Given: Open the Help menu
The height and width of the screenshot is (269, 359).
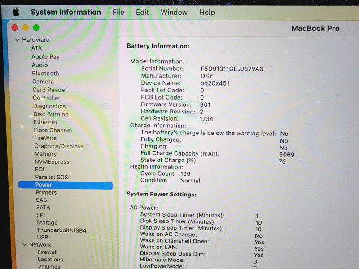Looking at the screenshot, I should (x=207, y=13).
